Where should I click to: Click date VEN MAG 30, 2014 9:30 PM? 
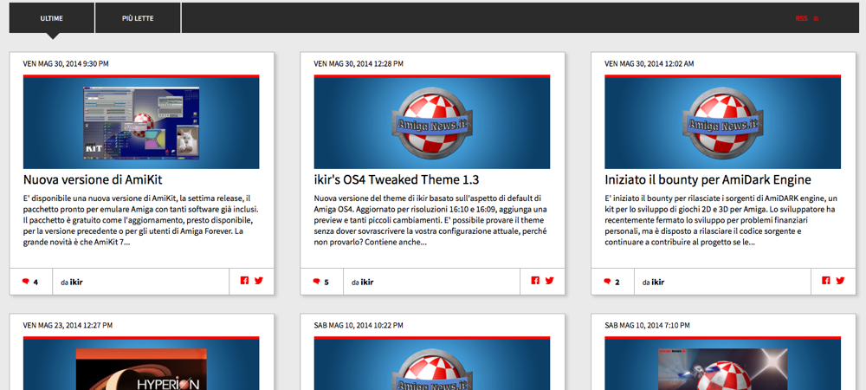[x=66, y=64]
